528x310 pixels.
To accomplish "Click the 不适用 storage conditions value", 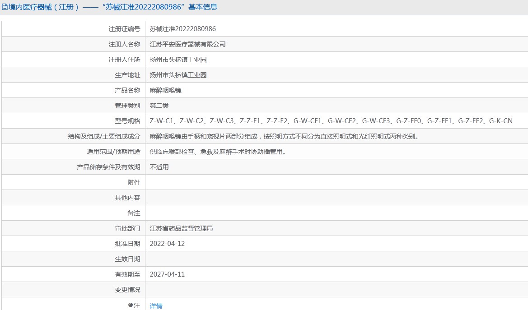I will 159,167.
